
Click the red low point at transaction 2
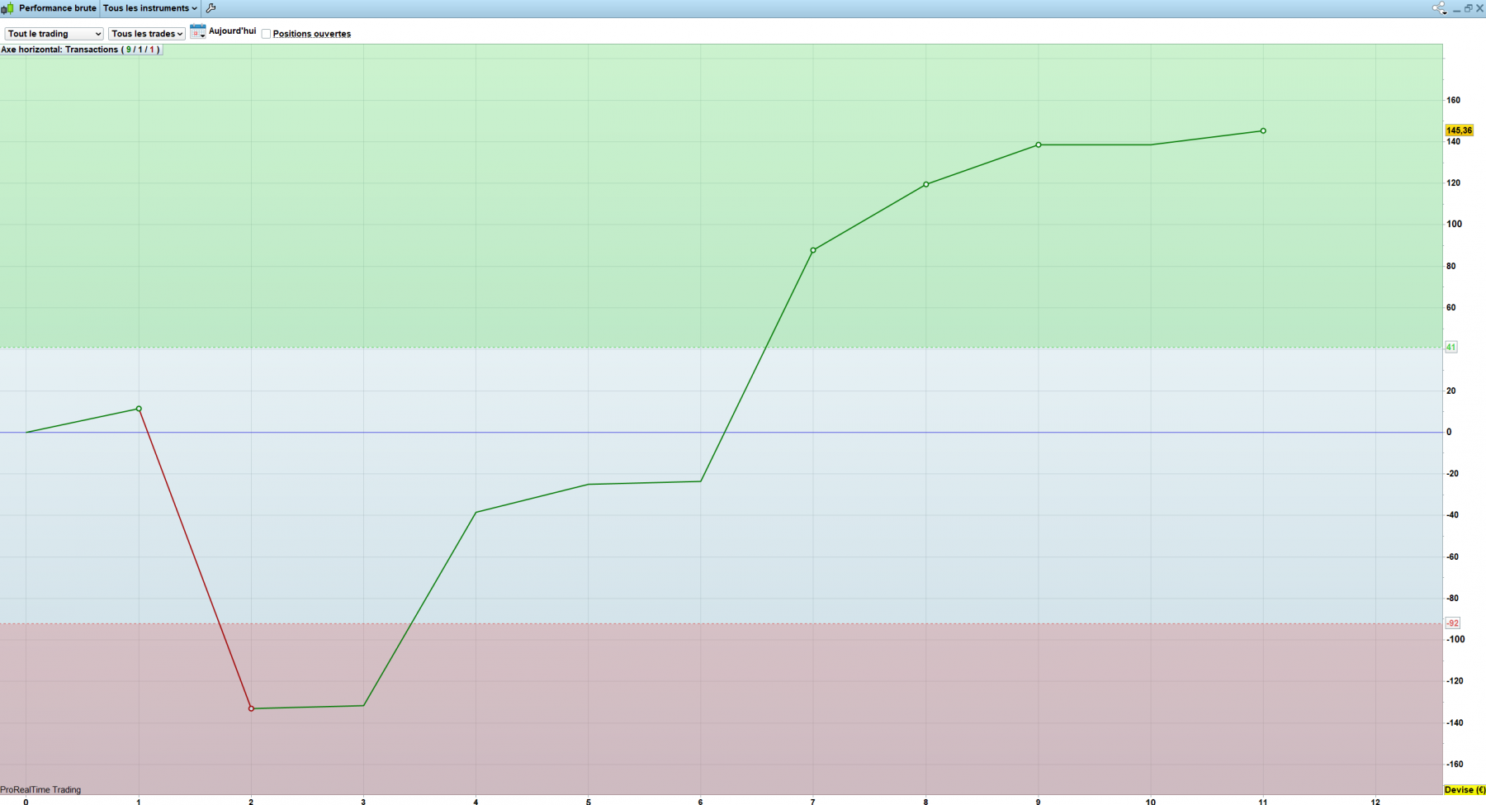[251, 708]
